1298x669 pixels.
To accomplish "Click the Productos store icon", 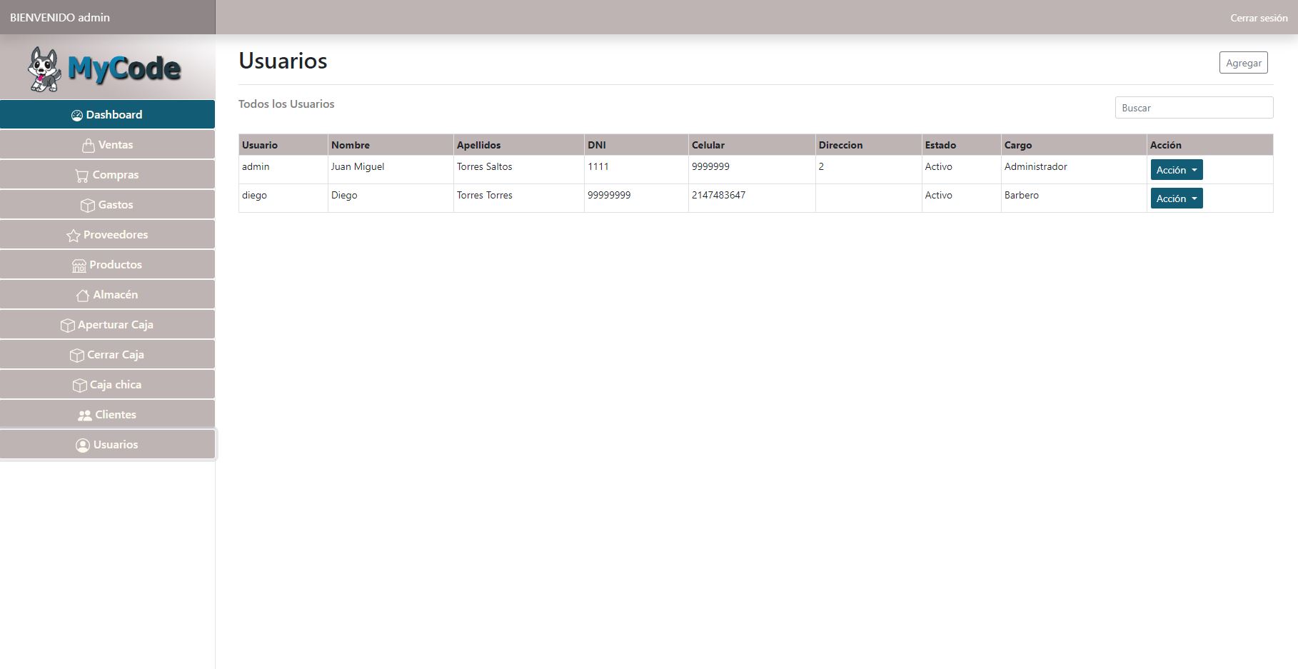I will [79, 266].
